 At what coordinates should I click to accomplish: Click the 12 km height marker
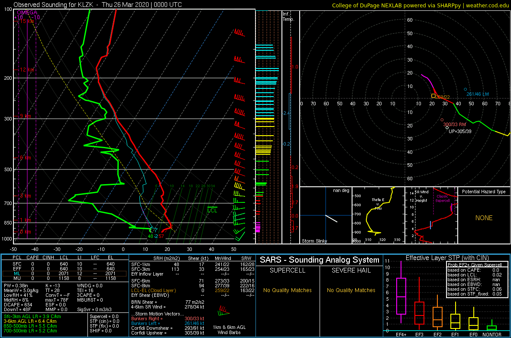click(x=26, y=70)
